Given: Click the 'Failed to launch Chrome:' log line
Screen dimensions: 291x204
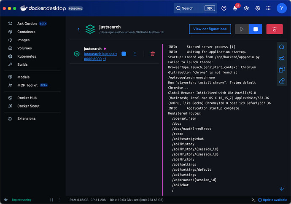Looking at the screenshot, I should (x=190, y=62).
